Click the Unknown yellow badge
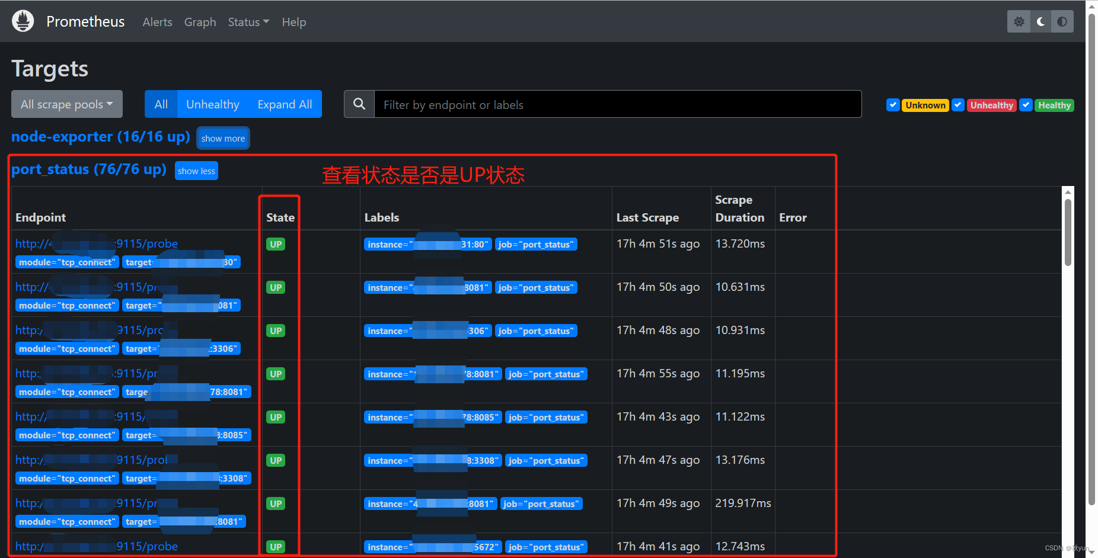Image resolution: width=1098 pixels, height=558 pixels. (925, 105)
